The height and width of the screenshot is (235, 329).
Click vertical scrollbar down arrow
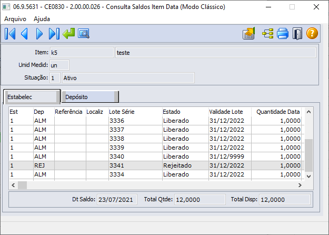pyautogui.click(x=308, y=177)
